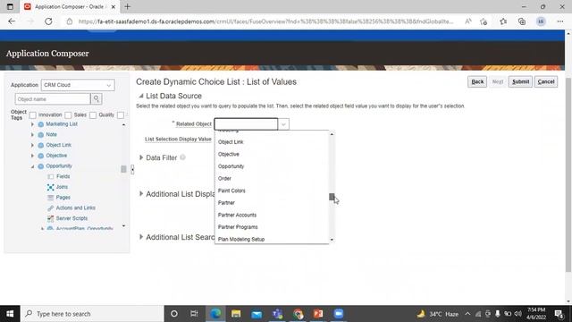Viewport: 572px width, 322px height.
Task: Expand the Data Filter section
Action: pyautogui.click(x=141, y=157)
